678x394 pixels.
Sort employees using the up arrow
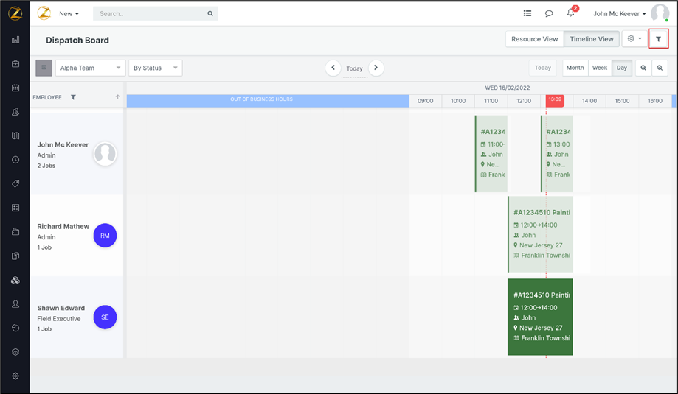[x=117, y=97]
